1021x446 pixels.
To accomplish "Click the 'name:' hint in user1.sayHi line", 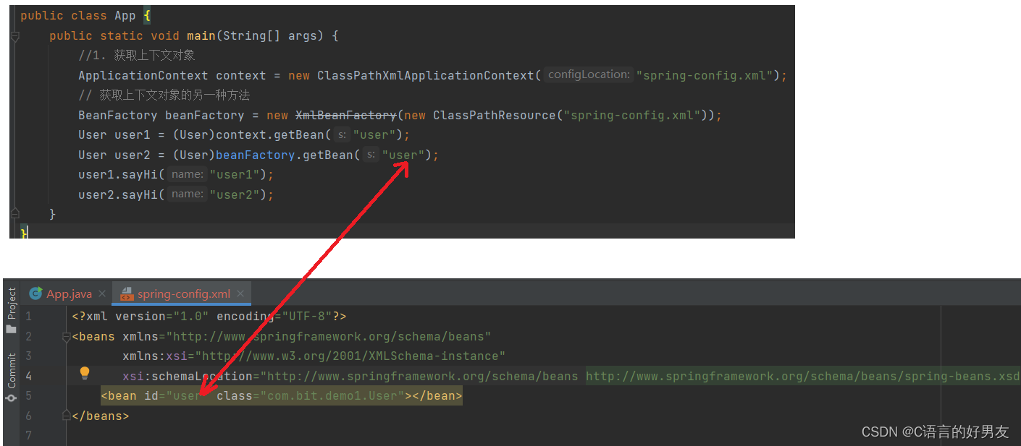I will pos(188,174).
